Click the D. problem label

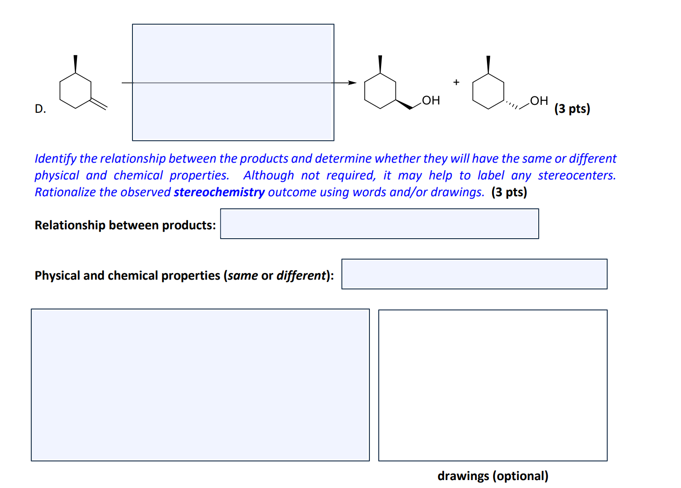tap(40, 108)
